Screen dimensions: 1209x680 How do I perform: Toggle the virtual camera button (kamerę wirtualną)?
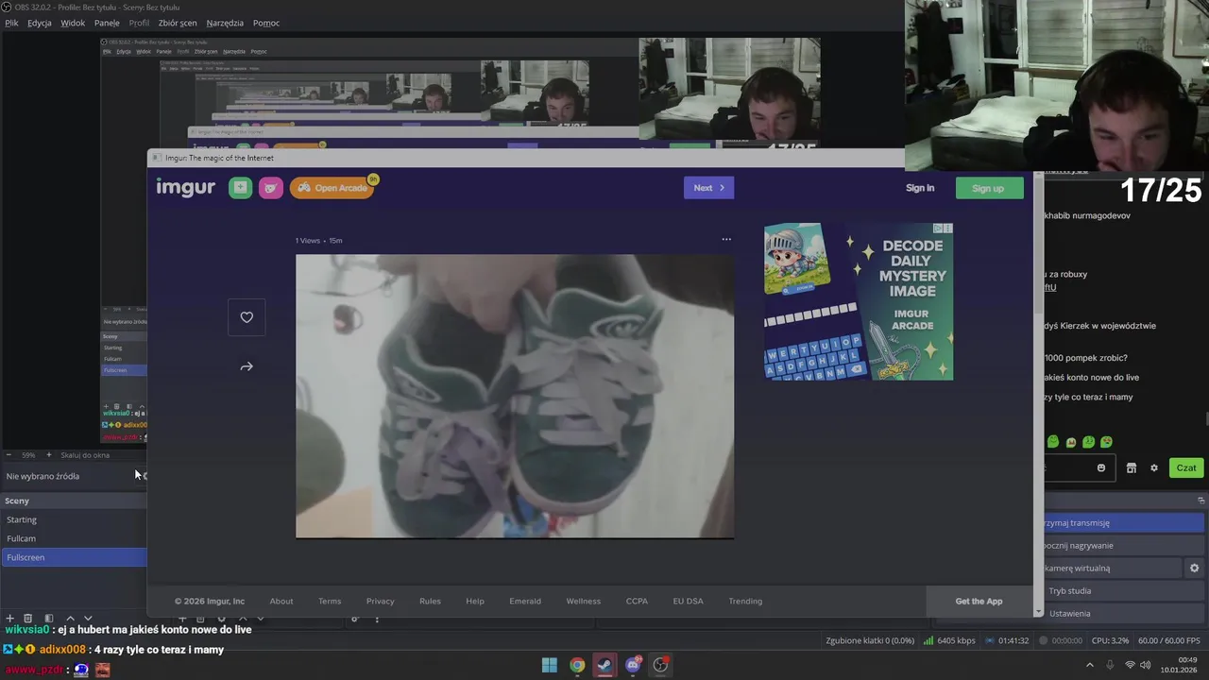point(1113,568)
